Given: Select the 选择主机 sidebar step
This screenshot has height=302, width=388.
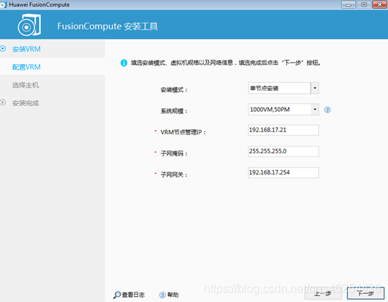Looking at the screenshot, I should [52, 85].
